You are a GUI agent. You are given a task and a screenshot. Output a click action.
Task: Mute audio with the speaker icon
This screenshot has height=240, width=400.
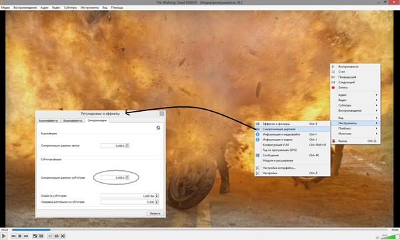click(x=377, y=237)
